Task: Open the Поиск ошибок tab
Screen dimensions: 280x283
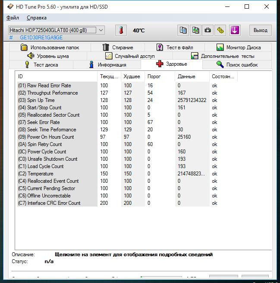Action: click(x=237, y=65)
